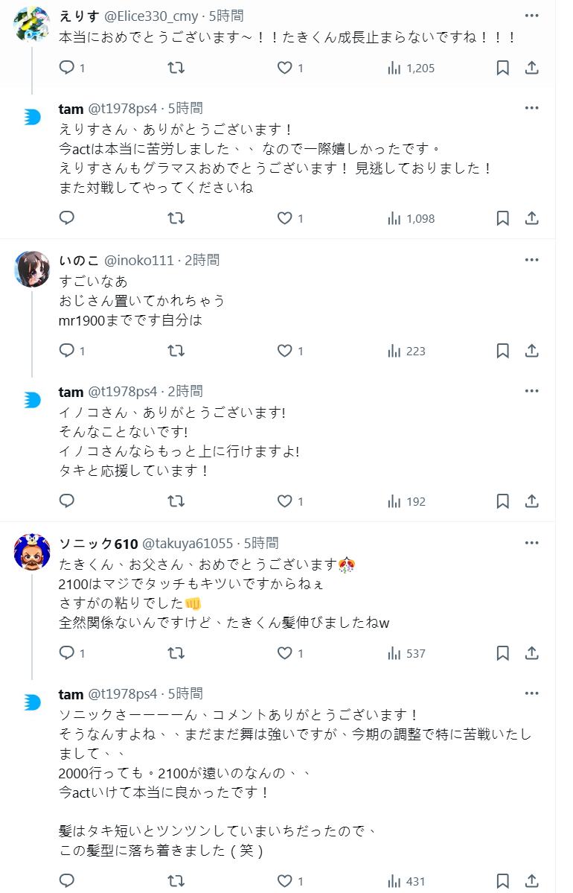Open more options on えりす's tweet
Image resolution: width=573 pixels, height=893 pixels.
(x=531, y=16)
